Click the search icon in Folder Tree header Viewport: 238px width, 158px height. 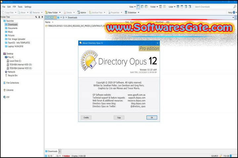coord(36,17)
